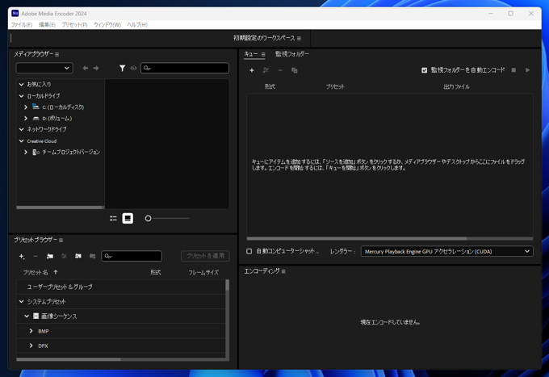Image resolution: width=549 pixels, height=377 pixels.
Task: Click the Remove minus icon in Queue toolbar
Action: (x=280, y=70)
